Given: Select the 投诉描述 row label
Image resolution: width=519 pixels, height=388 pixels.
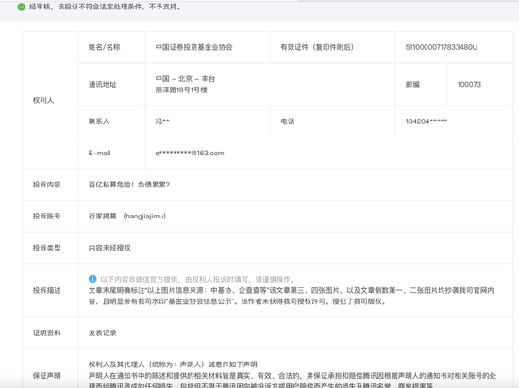Looking at the screenshot, I should 46,290.
